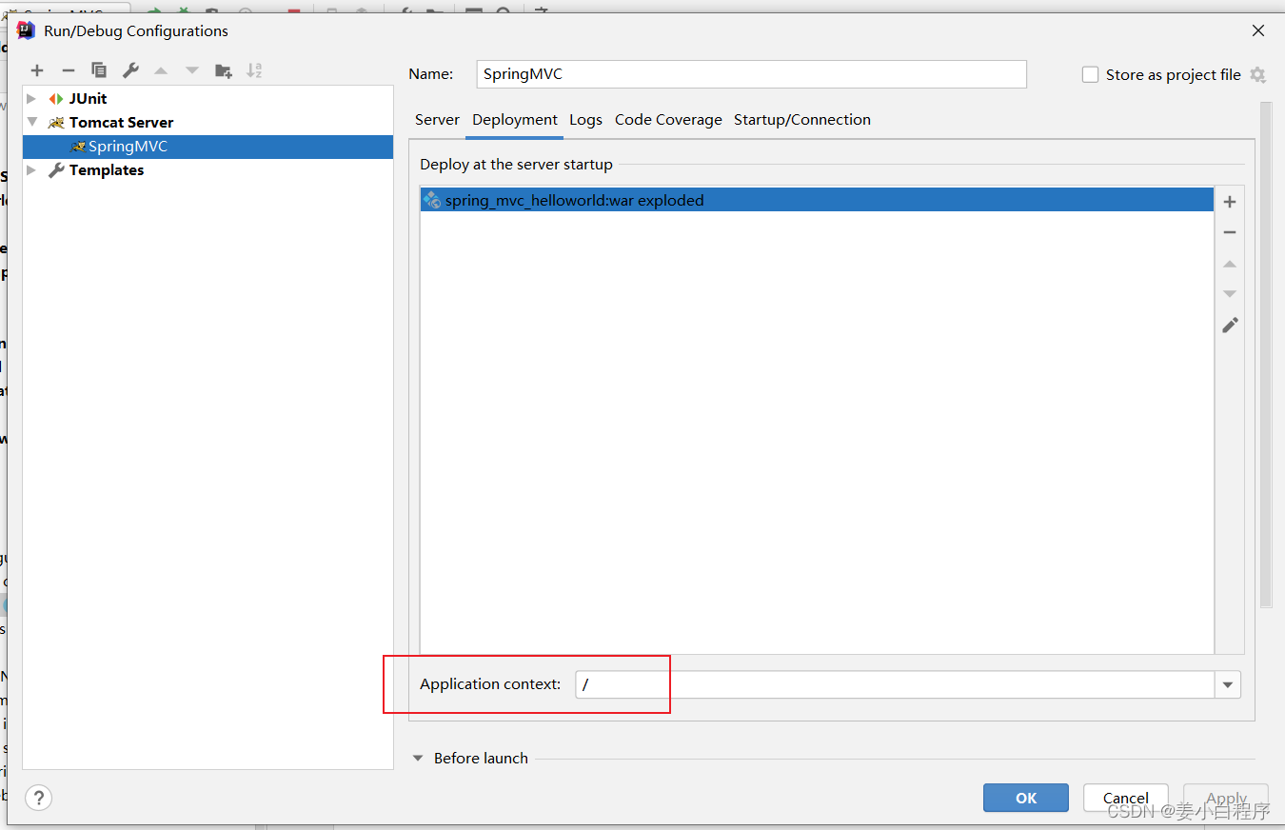
Task: Remove selected deployment artifact
Action: coord(1230,232)
